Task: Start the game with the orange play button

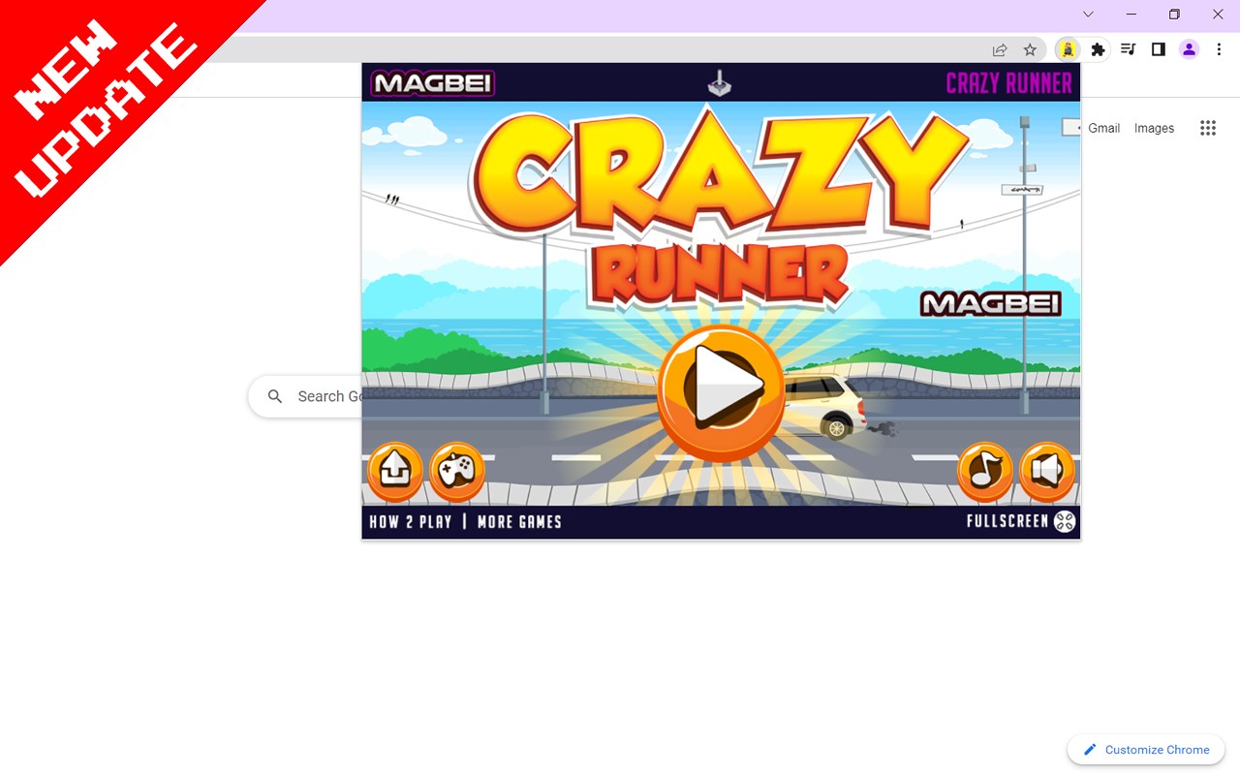Action: pyautogui.click(x=721, y=392)
